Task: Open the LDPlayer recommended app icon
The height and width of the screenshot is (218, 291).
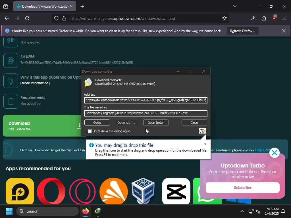Action: pyautogui.click(x=20, y=191)
